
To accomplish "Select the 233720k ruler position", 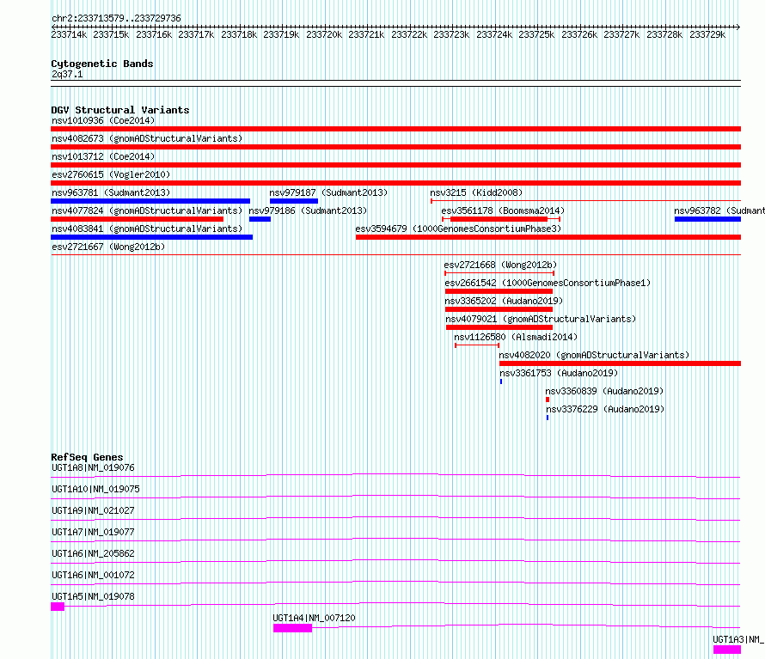I will pyautogui.click(x=324, y=34).
